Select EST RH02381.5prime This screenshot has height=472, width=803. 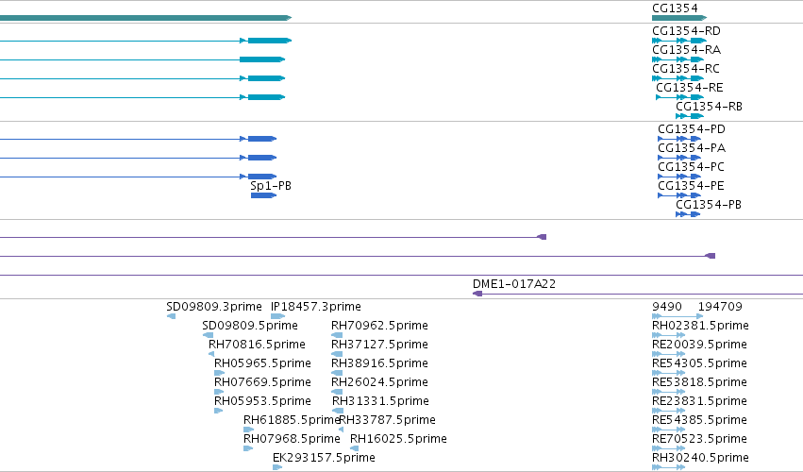tap(700, 326)
